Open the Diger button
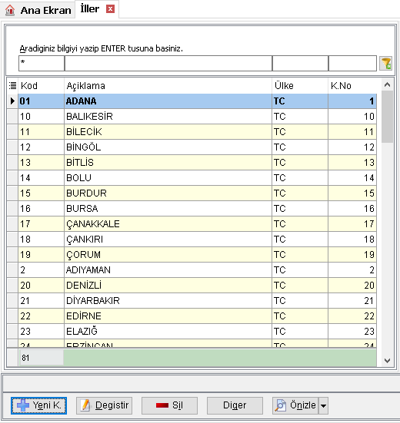 coord(235,405)
